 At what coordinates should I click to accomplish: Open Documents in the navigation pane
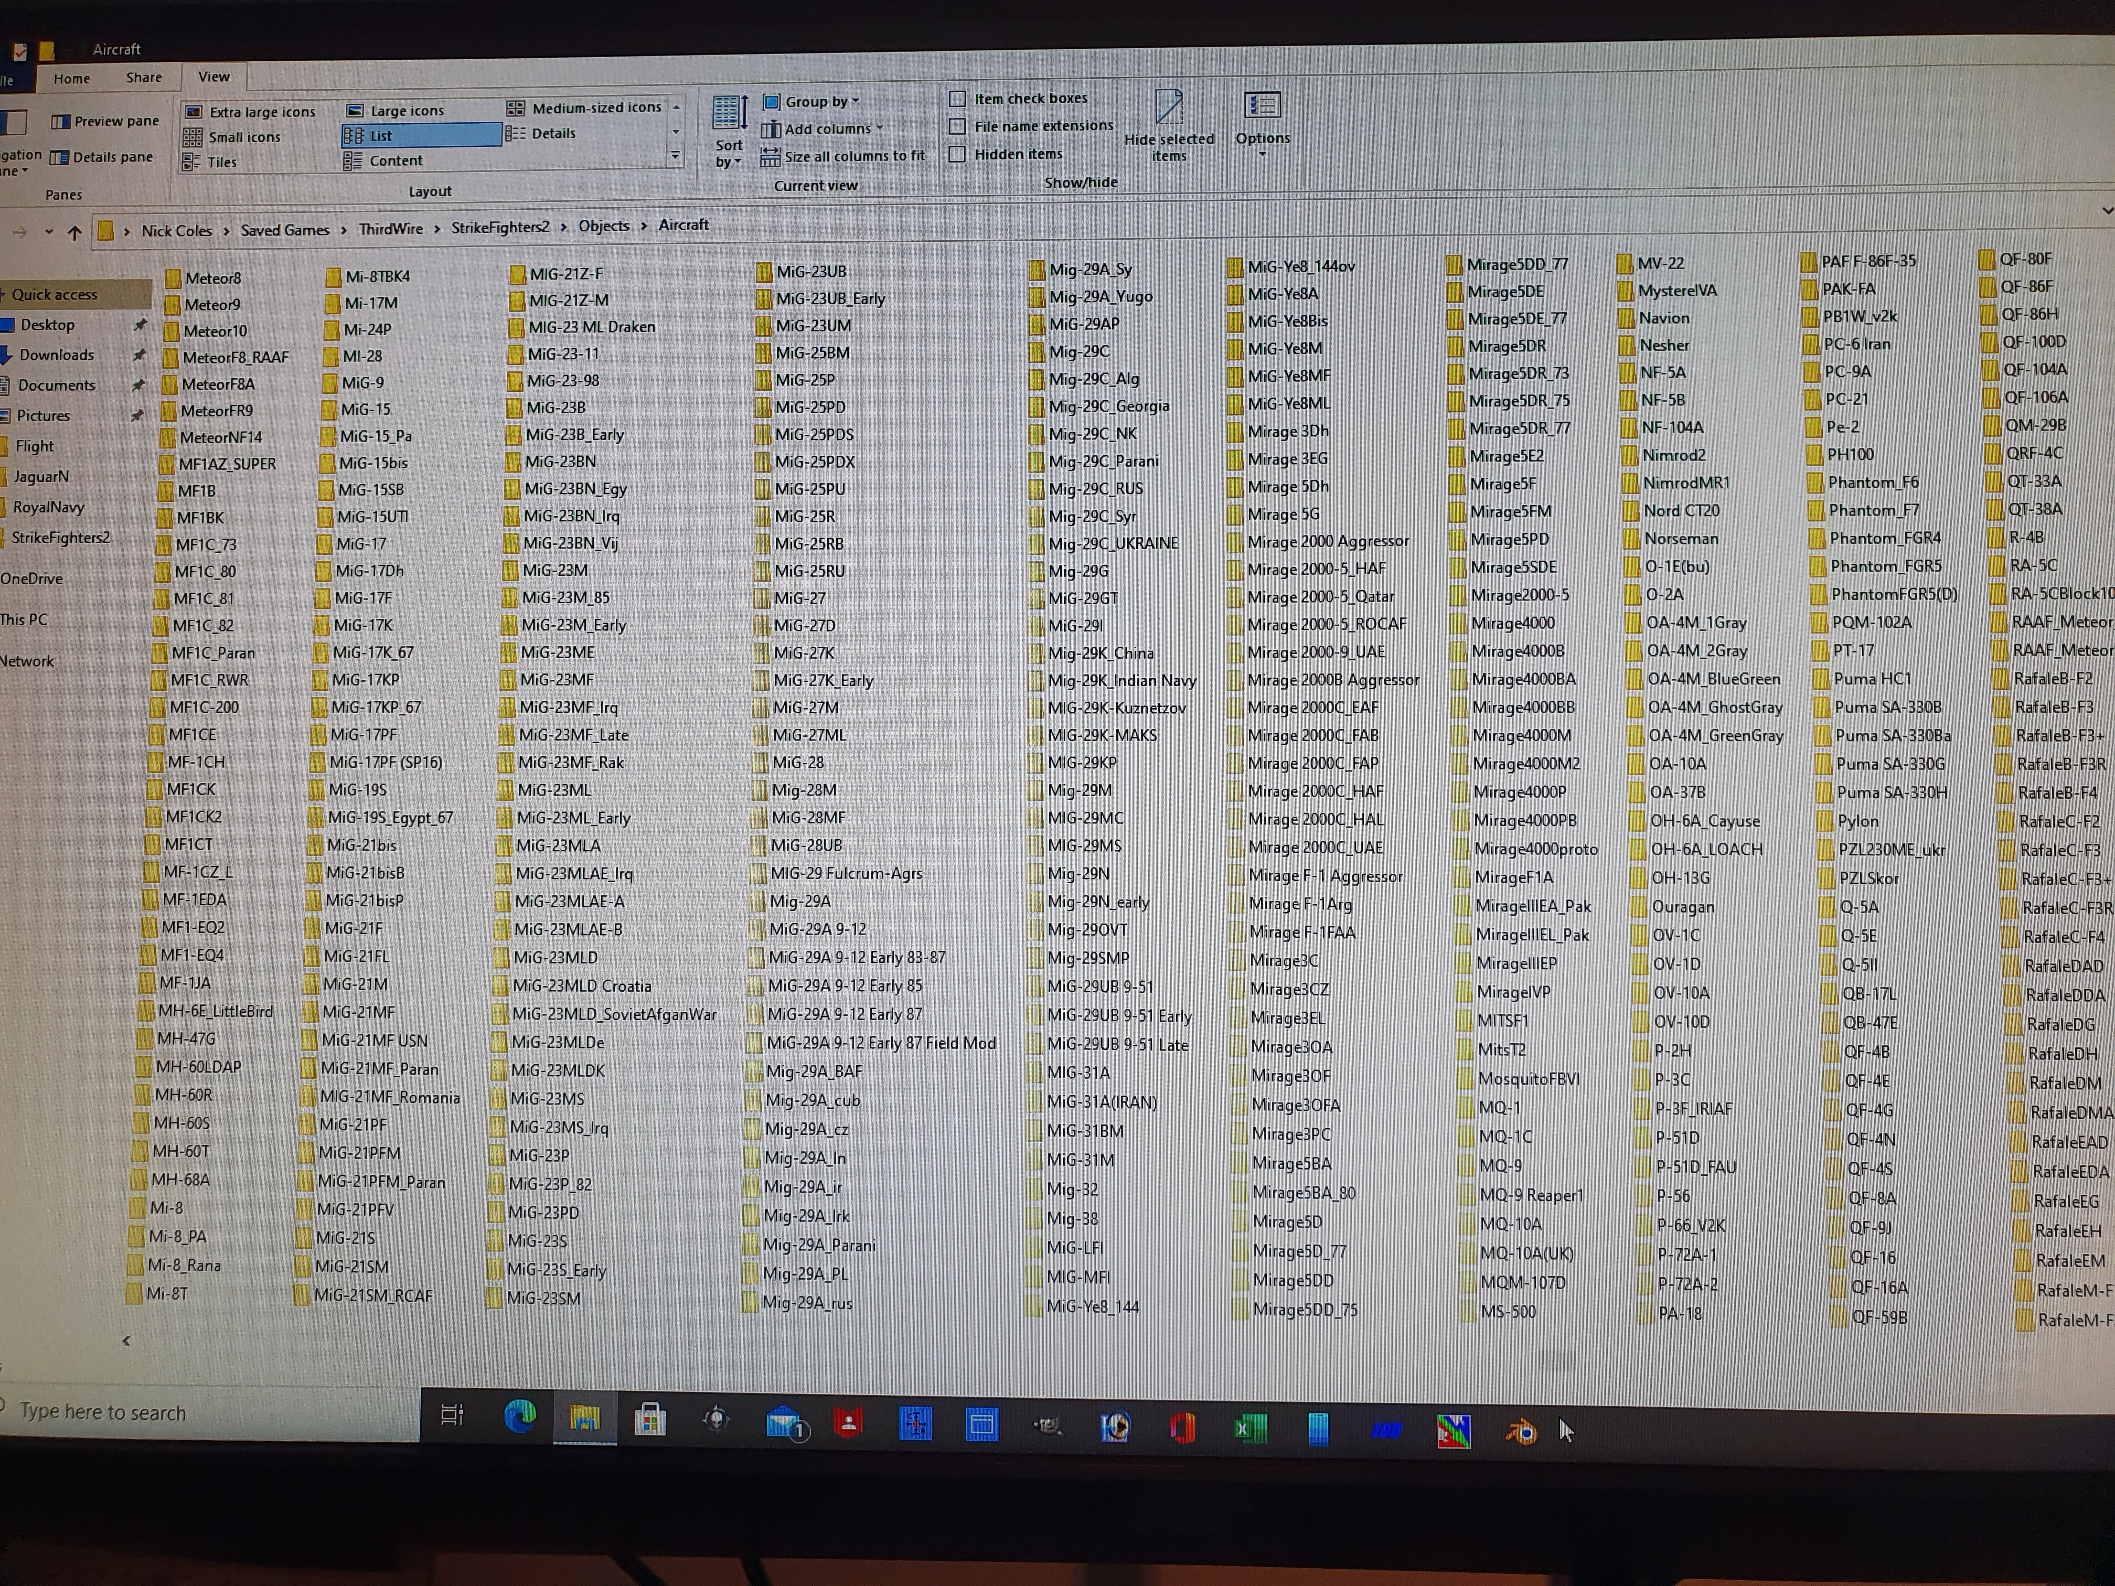click(x=57, y=385)
